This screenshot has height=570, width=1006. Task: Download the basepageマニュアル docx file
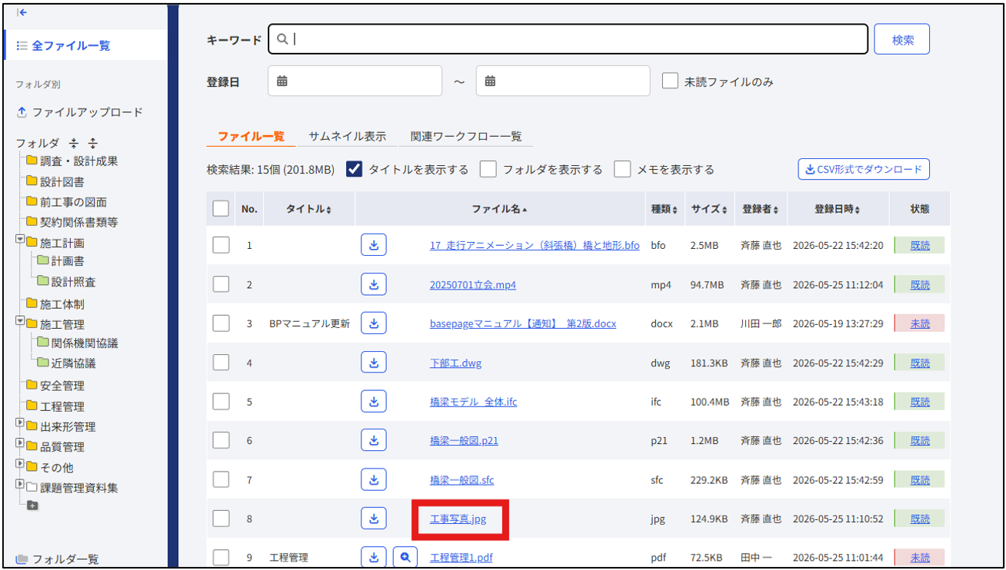(x=374, y=323)
